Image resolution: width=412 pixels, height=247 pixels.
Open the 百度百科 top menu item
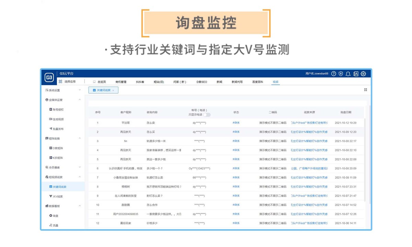pyautogui.click(x=257, y=82)
